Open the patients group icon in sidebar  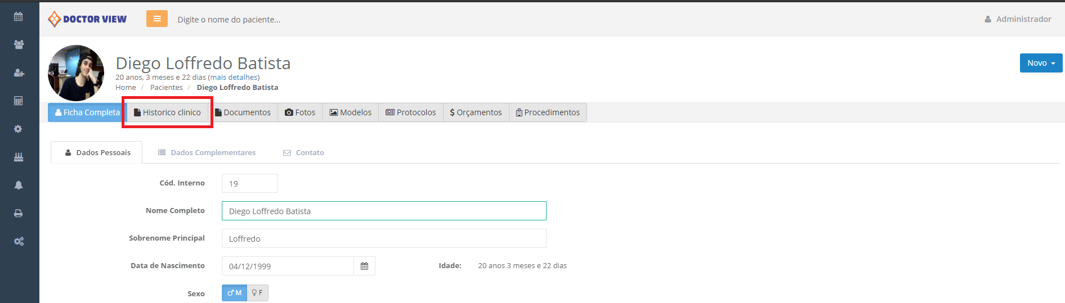[19, 44]
